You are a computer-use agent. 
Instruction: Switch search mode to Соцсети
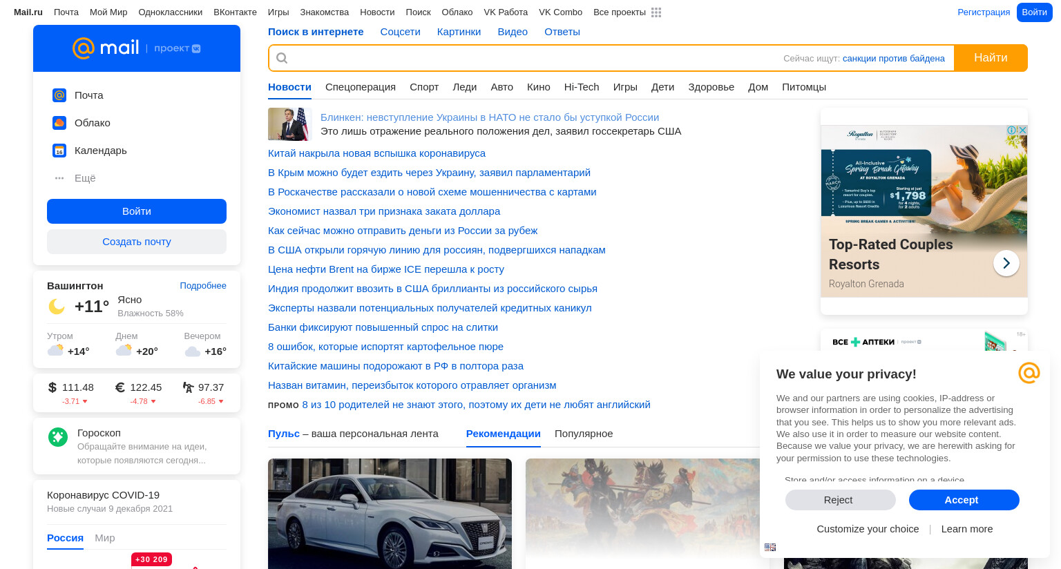(401, 32)
